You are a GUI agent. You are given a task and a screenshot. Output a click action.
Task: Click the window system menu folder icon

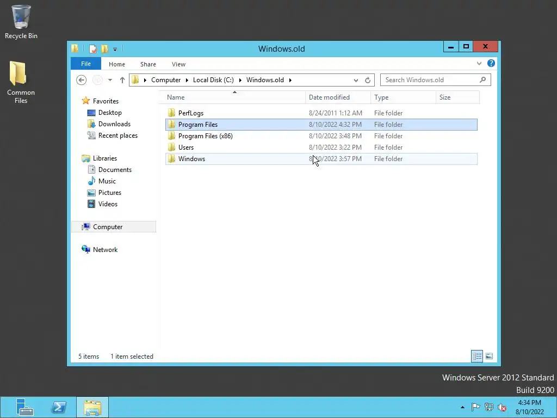(75, 48)
